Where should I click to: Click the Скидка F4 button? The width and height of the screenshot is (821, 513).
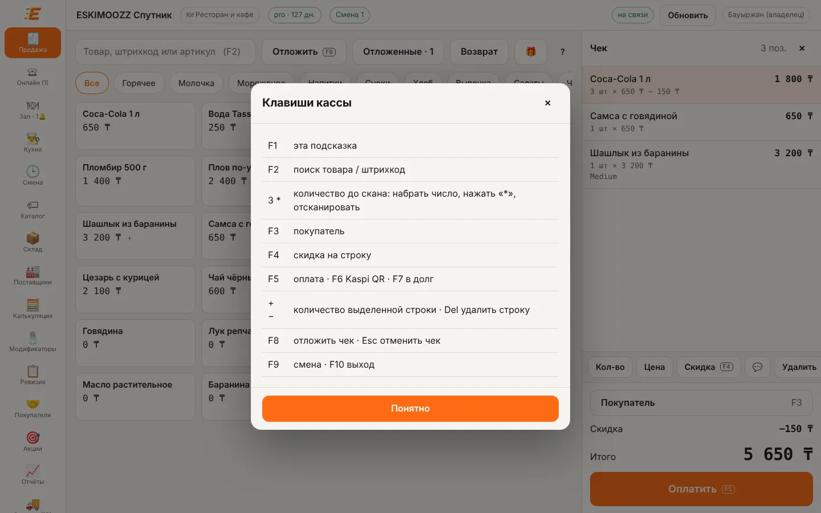pos(709,367)
